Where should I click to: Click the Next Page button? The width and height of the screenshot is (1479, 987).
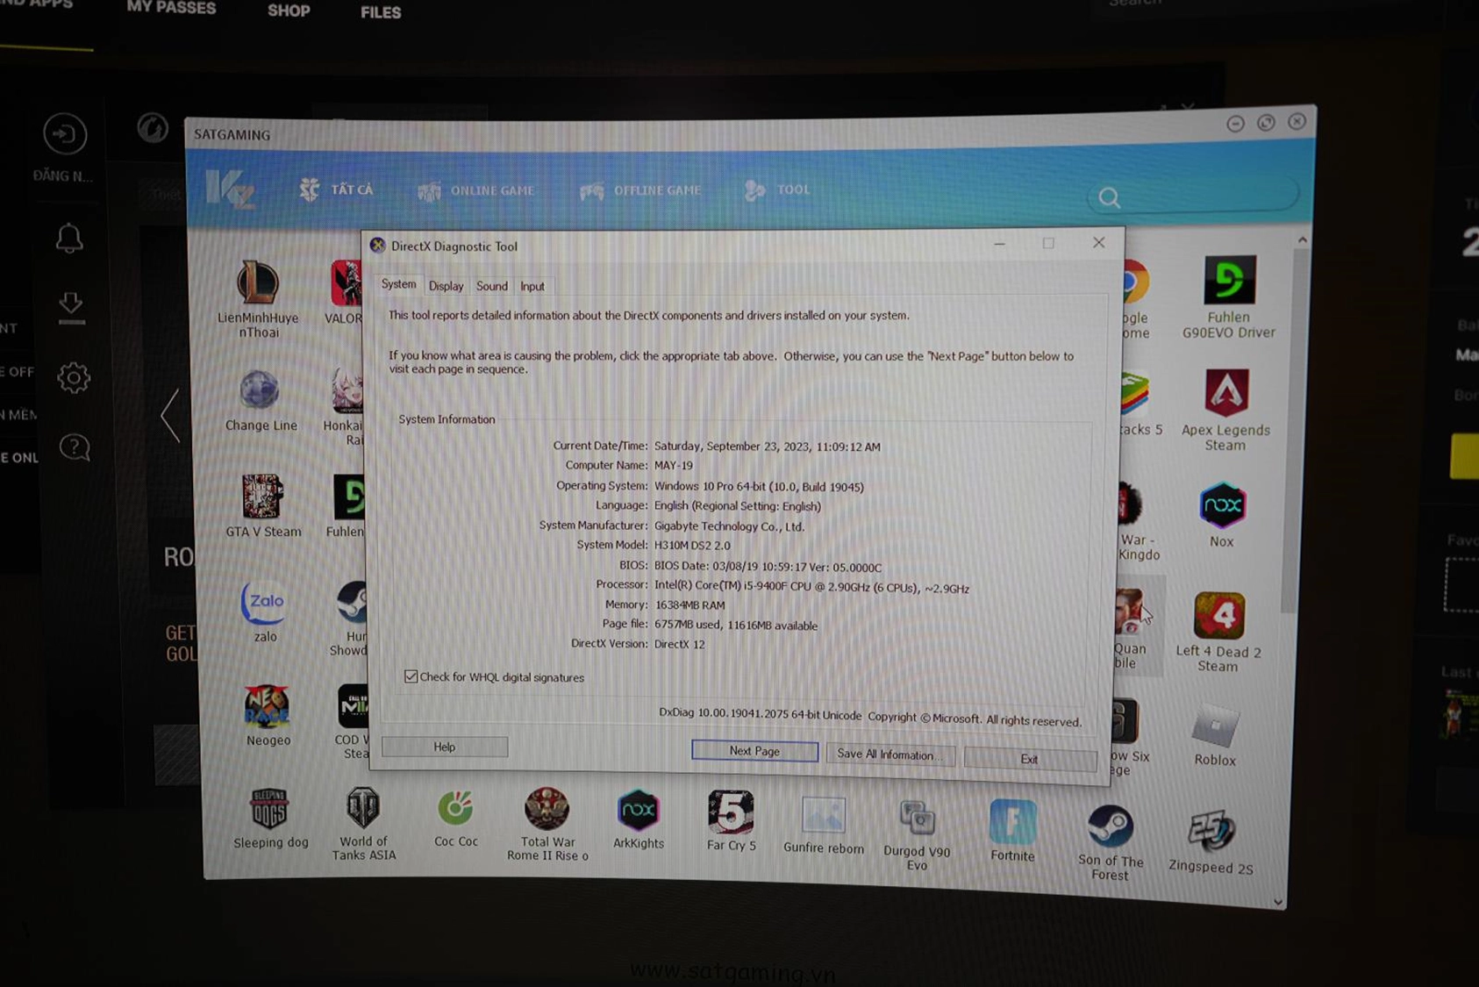[x=754, y=751]
